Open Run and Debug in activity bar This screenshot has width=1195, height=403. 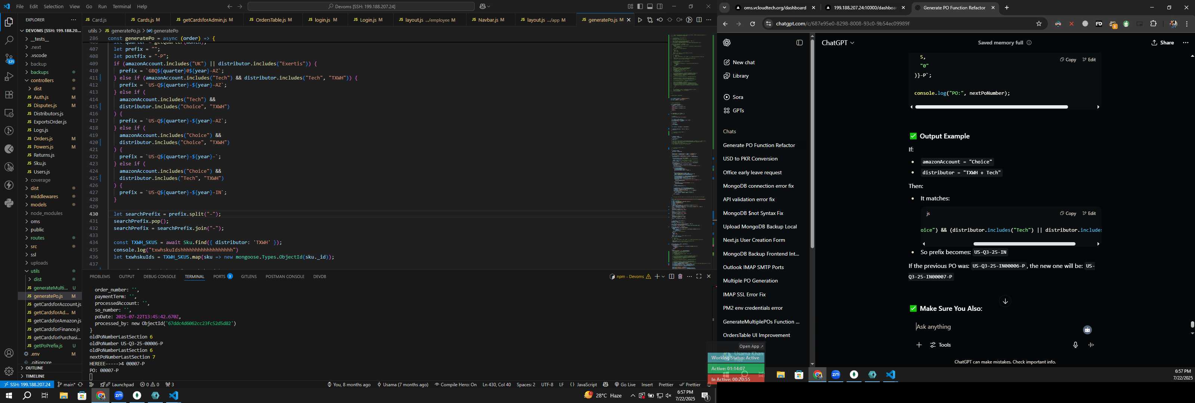click(9, 76)
